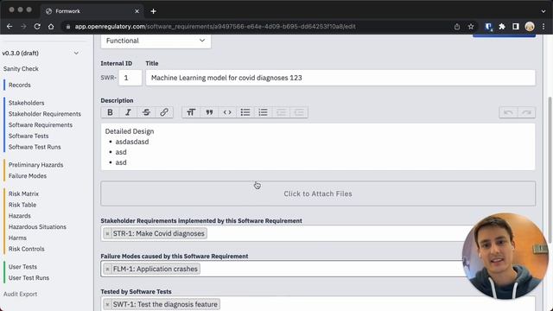Bookmark this page with star
553x311 pixels.
click(x=470, y=27)
